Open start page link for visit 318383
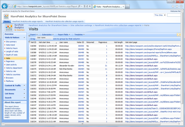The image size is (185, 127). click(141, 59)
